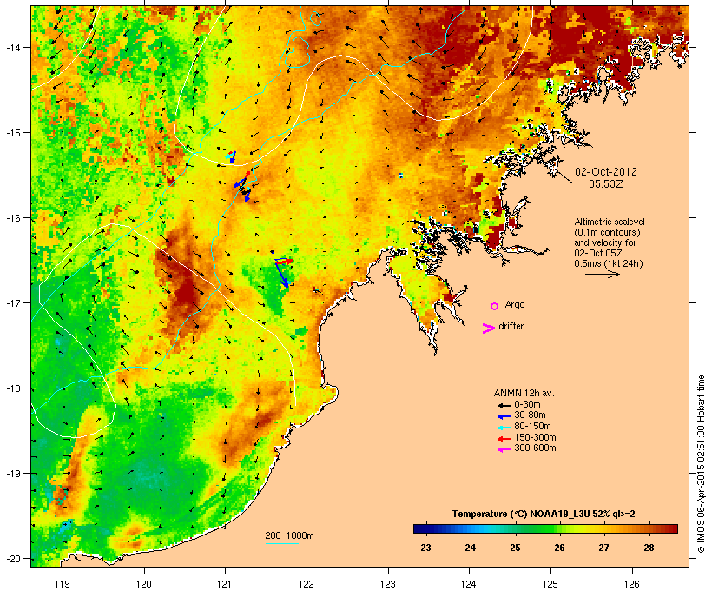Click the '(0.1m contours)' caption line
712x591 pixels.
click(607, 232)
